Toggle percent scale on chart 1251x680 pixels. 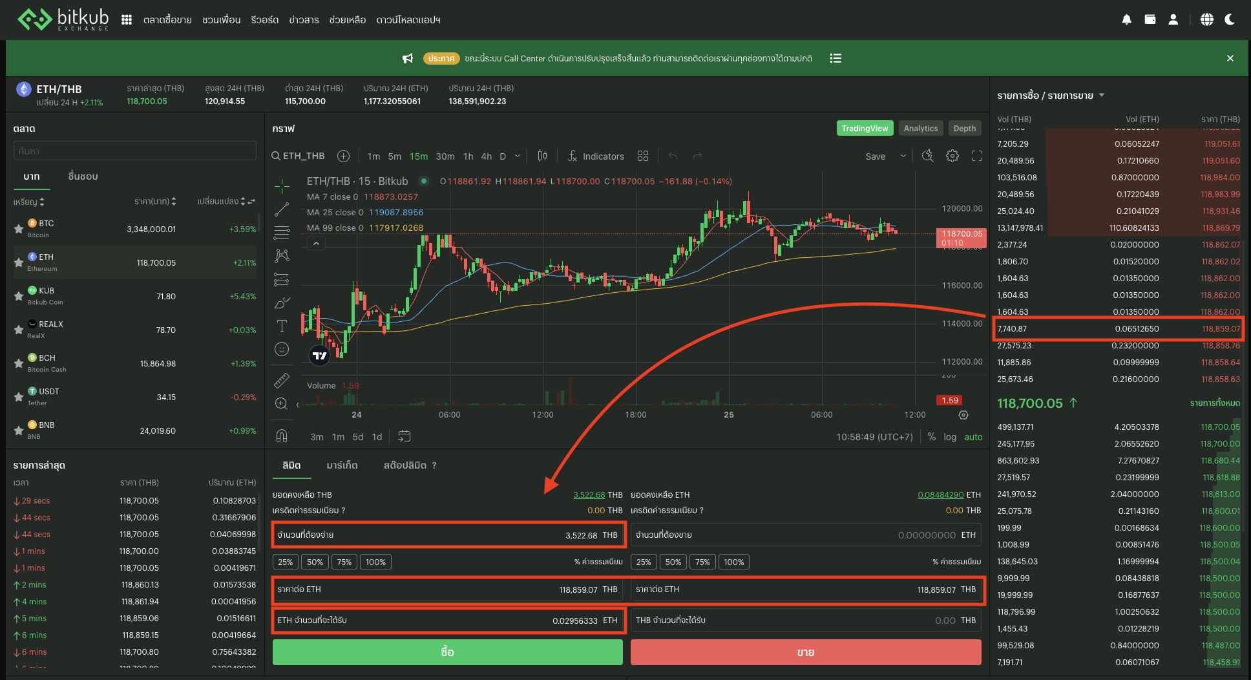(932, 437)
